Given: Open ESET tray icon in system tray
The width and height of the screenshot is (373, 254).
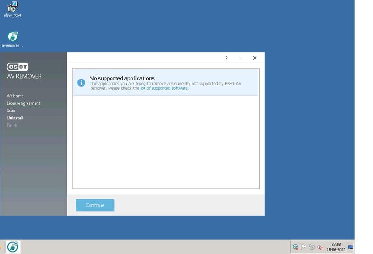Looking at the screenshot, I should pos(296,247).
